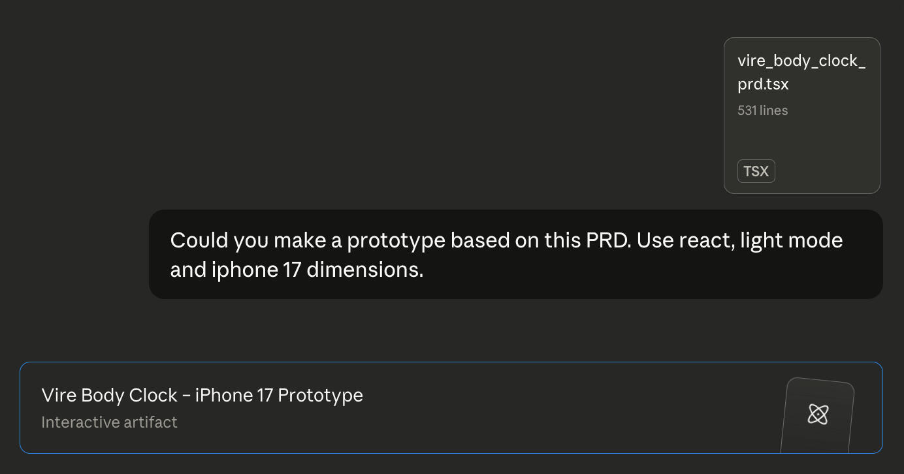Image resolution: width=904 pixels, height=474 pixels.
Task: Click the TSX file type badge
Action: click(756, 171)
